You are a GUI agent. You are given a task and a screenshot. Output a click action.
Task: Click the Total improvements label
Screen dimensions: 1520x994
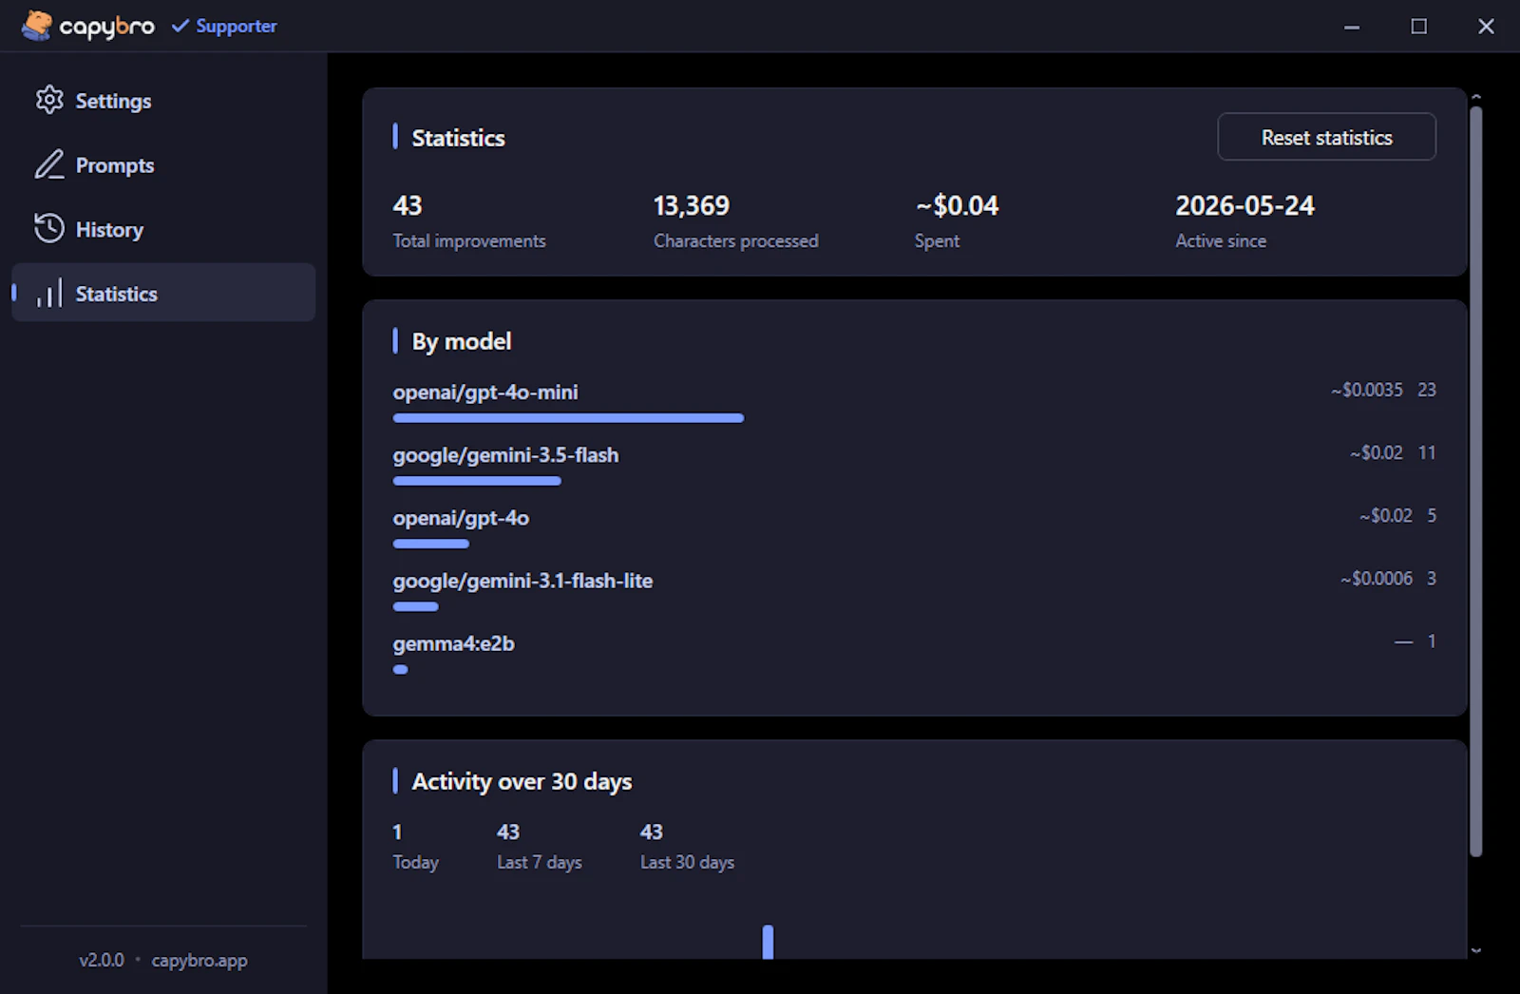pos(469,240)
